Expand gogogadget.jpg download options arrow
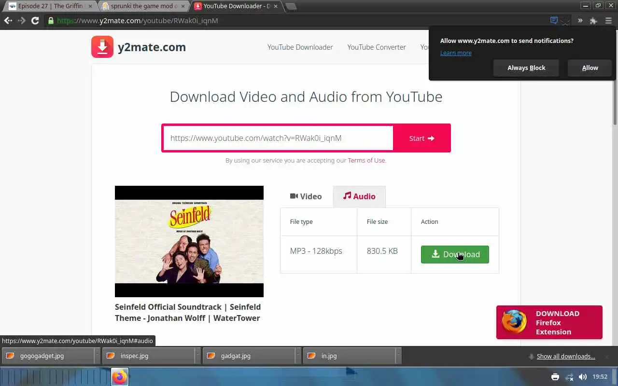Screen dimensions: 618x386 (98, 356)
